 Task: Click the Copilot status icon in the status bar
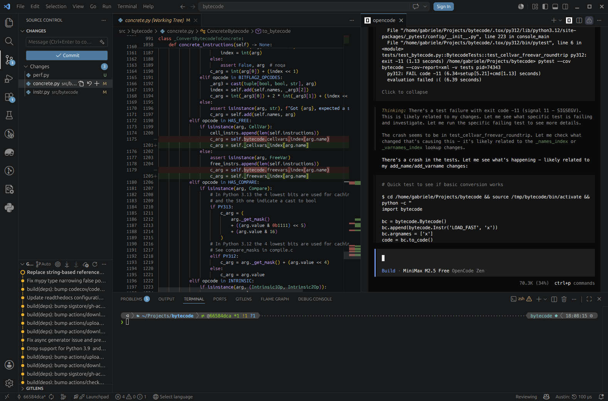(546, 397)
